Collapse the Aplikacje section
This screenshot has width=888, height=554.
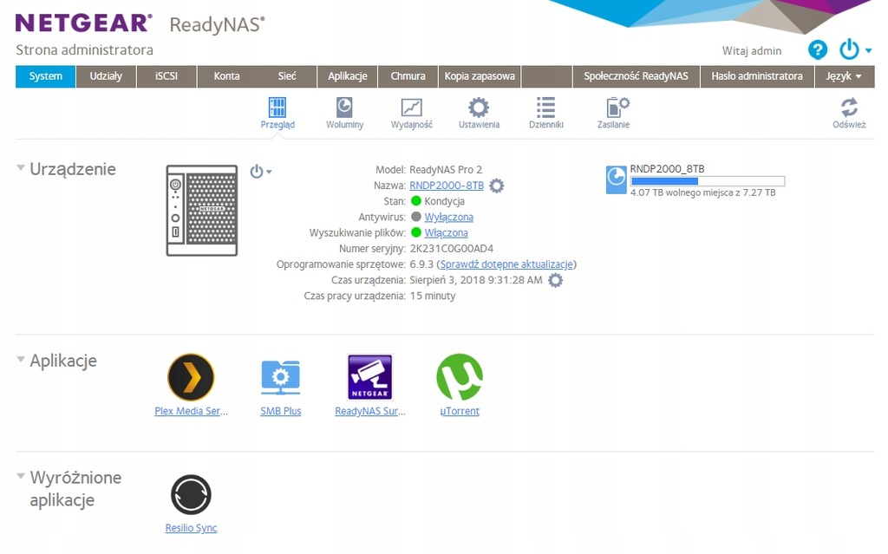21,360
